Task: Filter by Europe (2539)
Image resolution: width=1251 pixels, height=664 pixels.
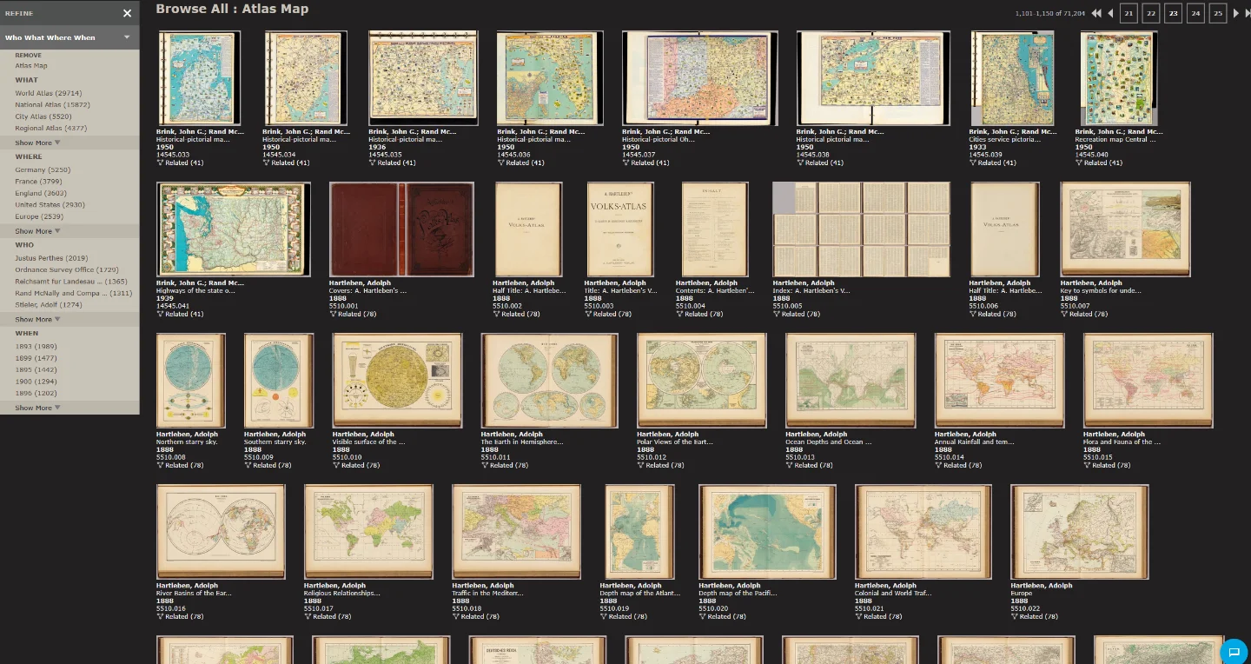Action: pos(39,216)
